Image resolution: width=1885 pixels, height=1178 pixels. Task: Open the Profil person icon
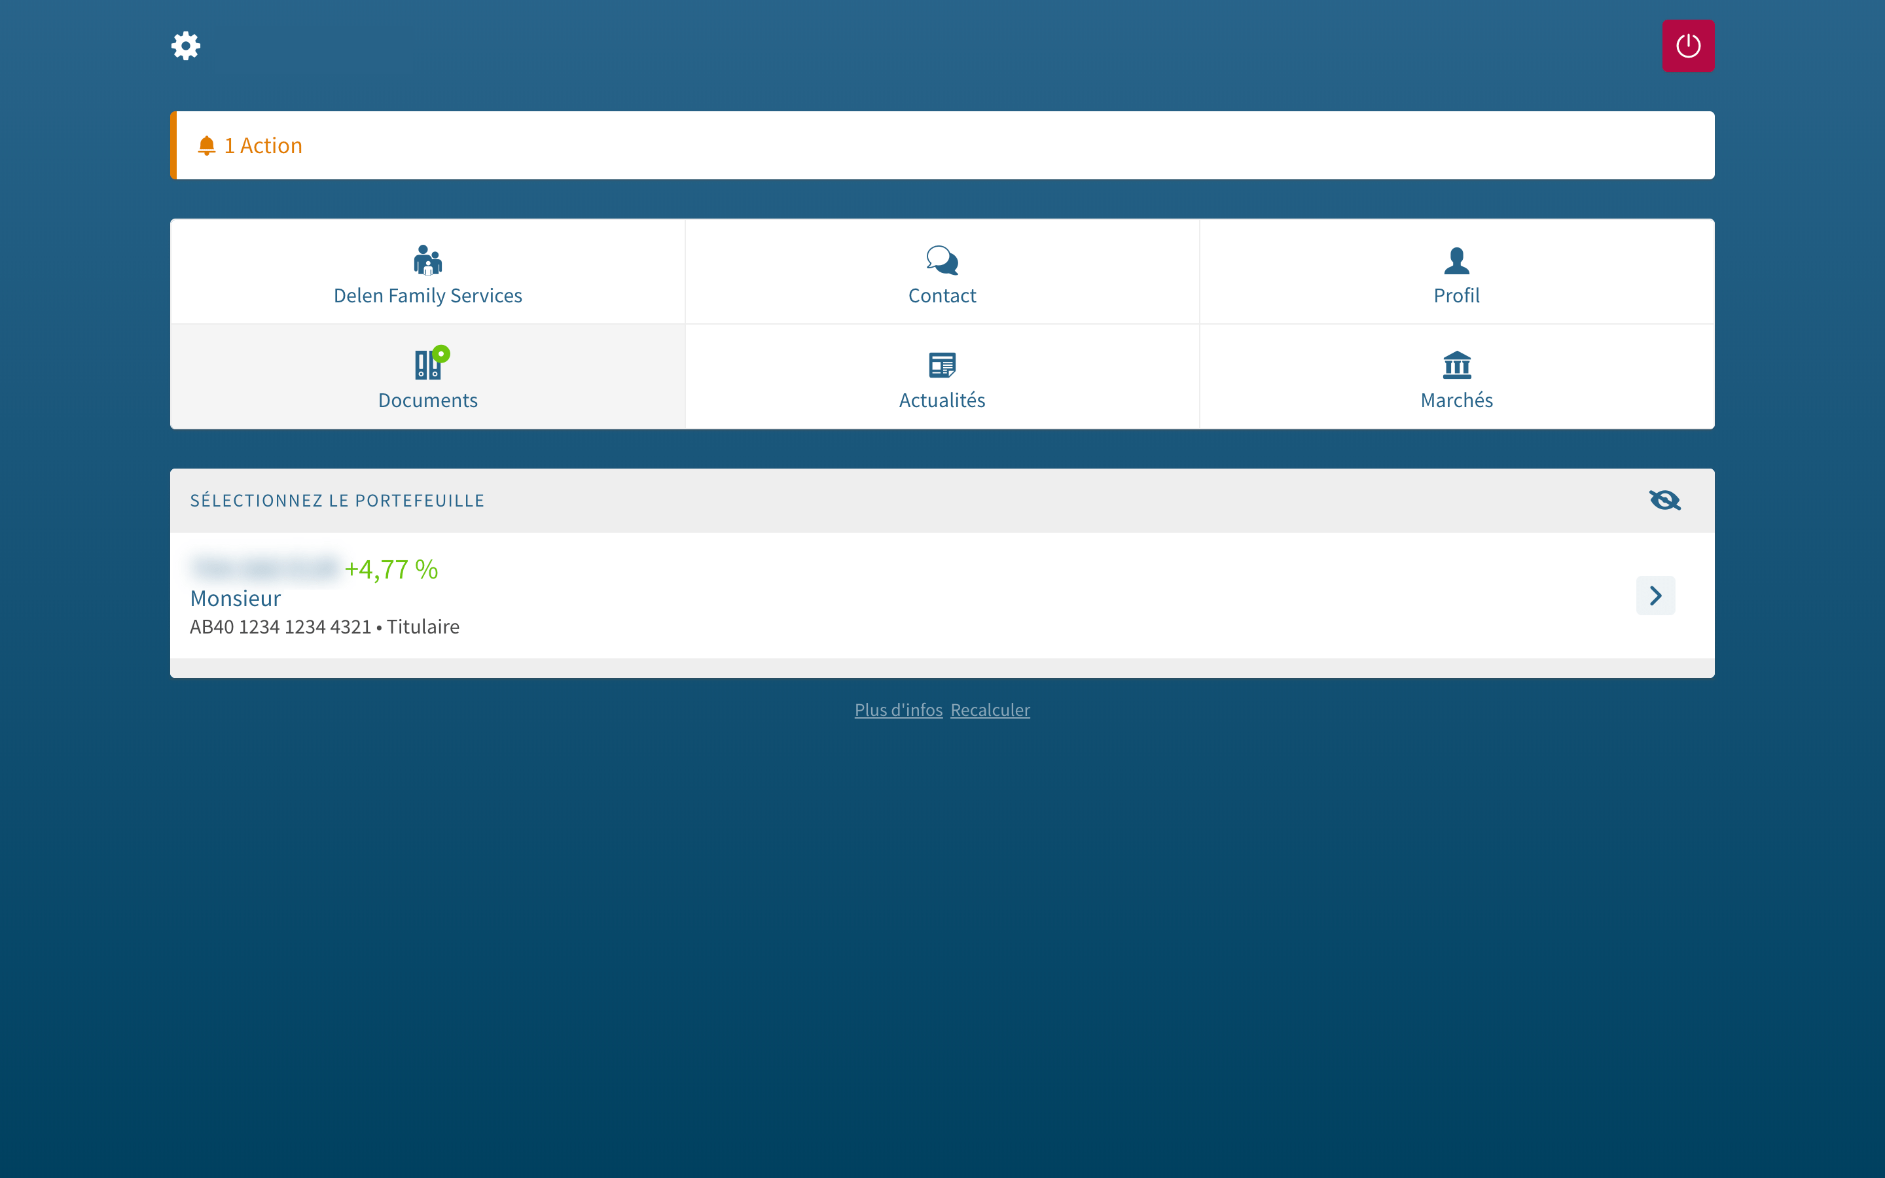click(1456, 260)
